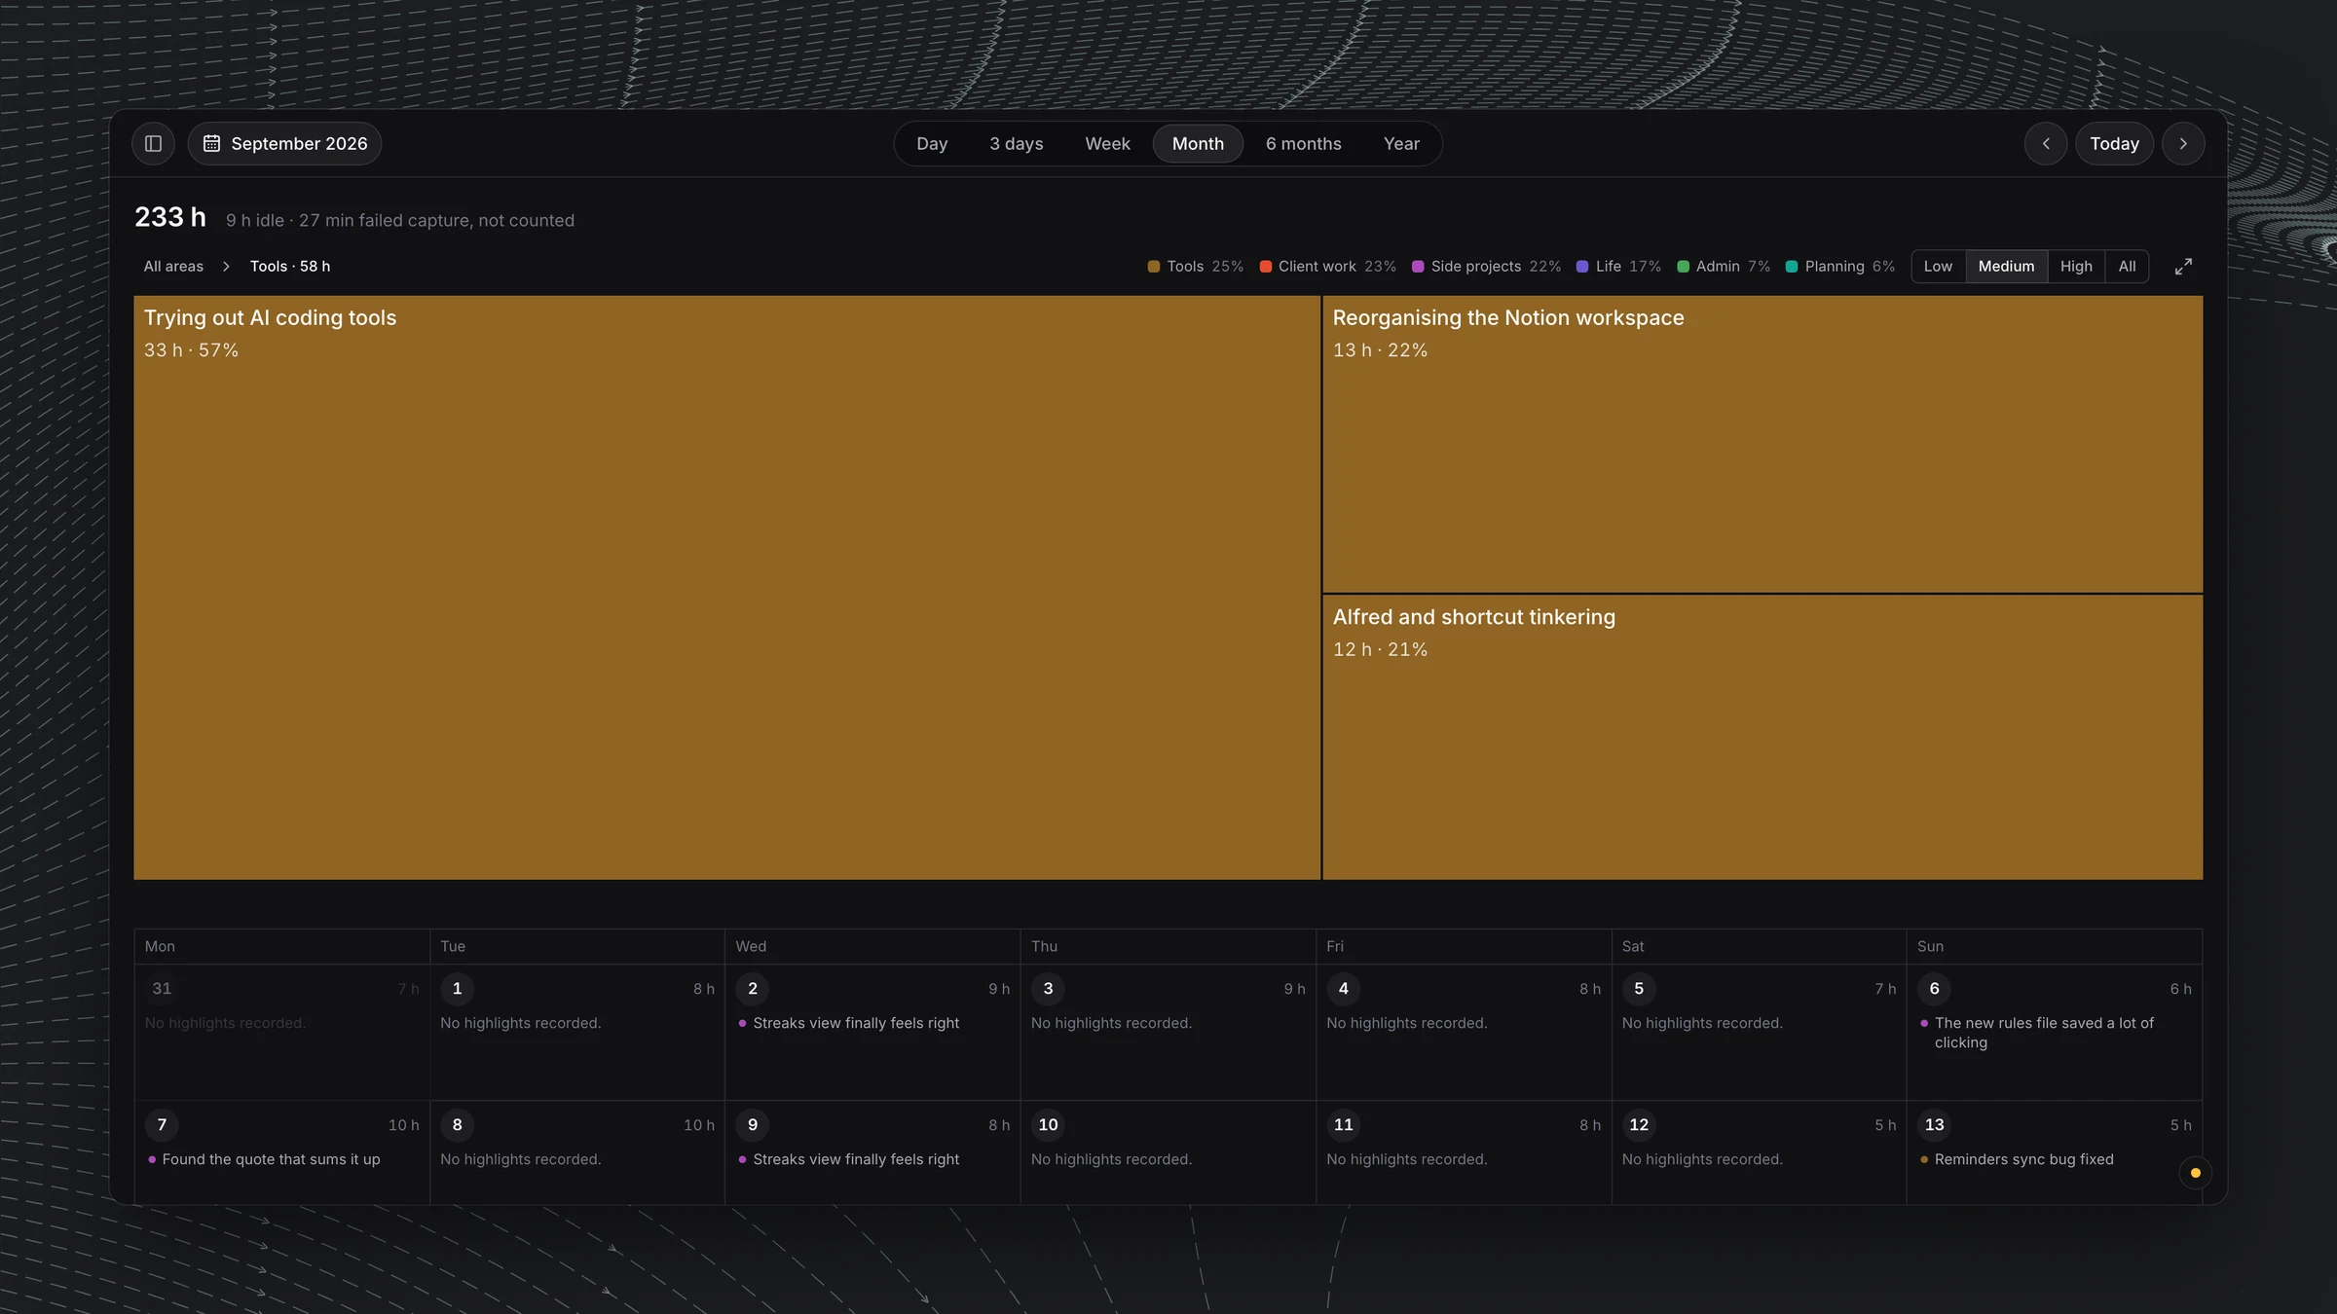The width and height of the screenshot is (2337, 1314).
Task: Go to the previous month arrow
Action: tap(2045, 143)
